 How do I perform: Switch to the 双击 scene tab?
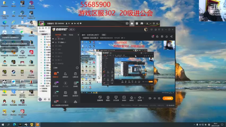(x=65, y=35)
